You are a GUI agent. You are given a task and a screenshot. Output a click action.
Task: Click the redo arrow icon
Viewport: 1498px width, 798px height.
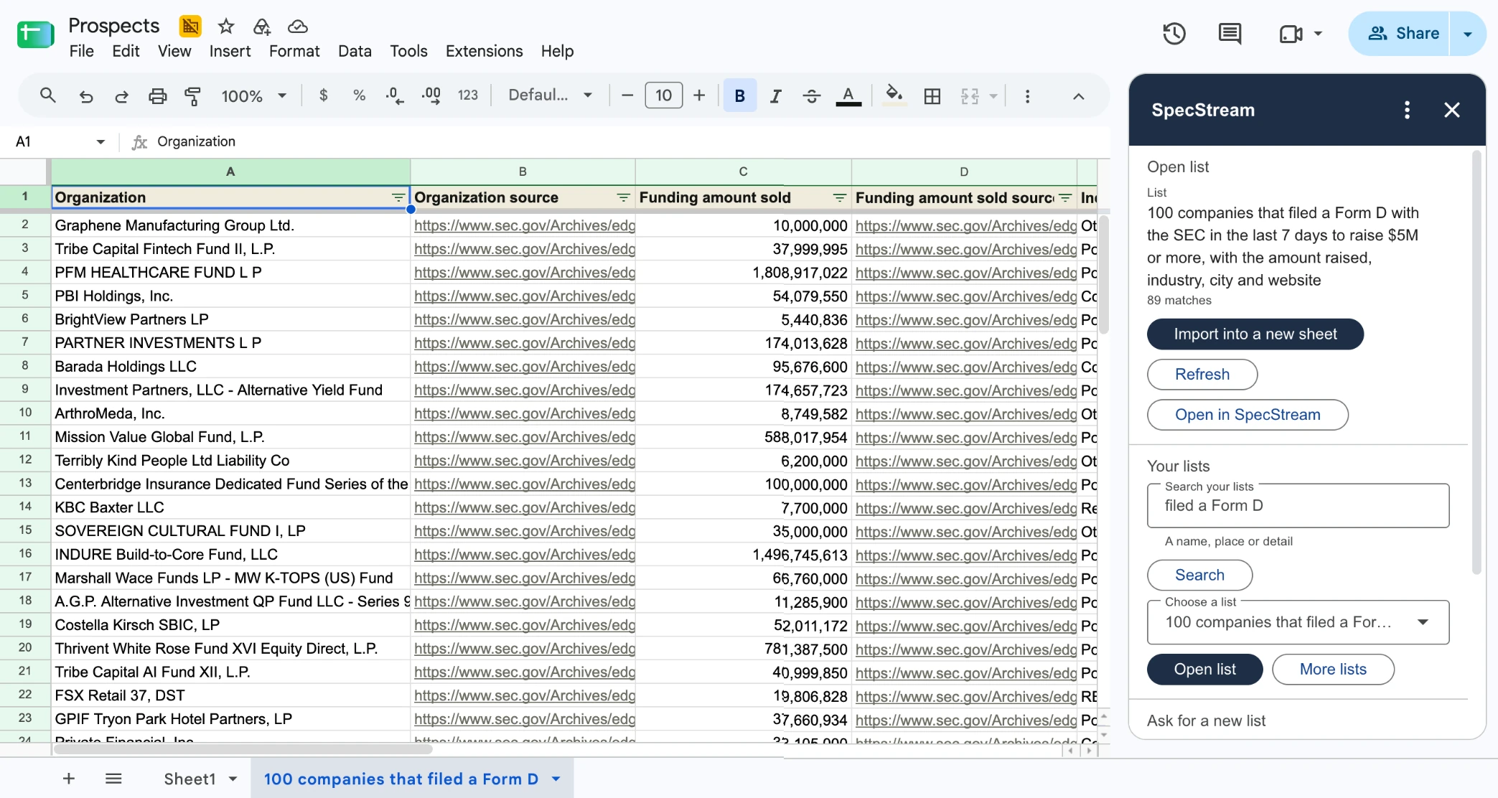click(x=121, y=95)
